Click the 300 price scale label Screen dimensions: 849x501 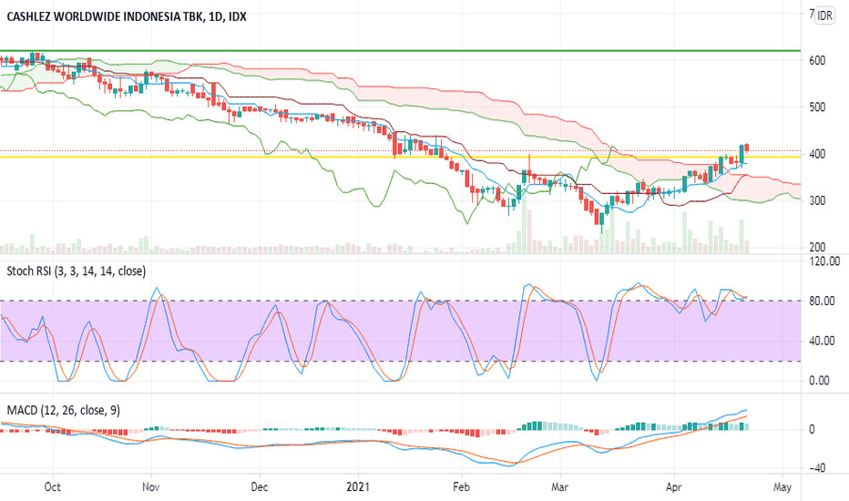coord(817,201)
